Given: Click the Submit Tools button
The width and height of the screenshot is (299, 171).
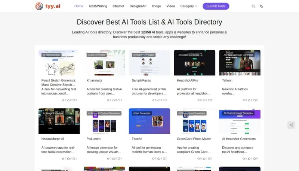Looking at the screenshot, I should [216, 6].
